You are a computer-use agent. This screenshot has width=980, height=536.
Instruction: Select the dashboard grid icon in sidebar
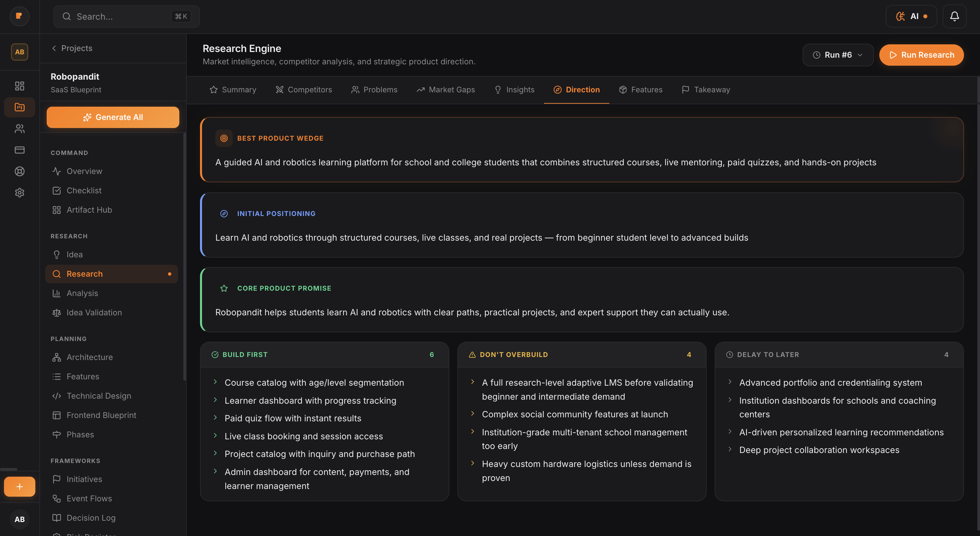tap(19, 86)
